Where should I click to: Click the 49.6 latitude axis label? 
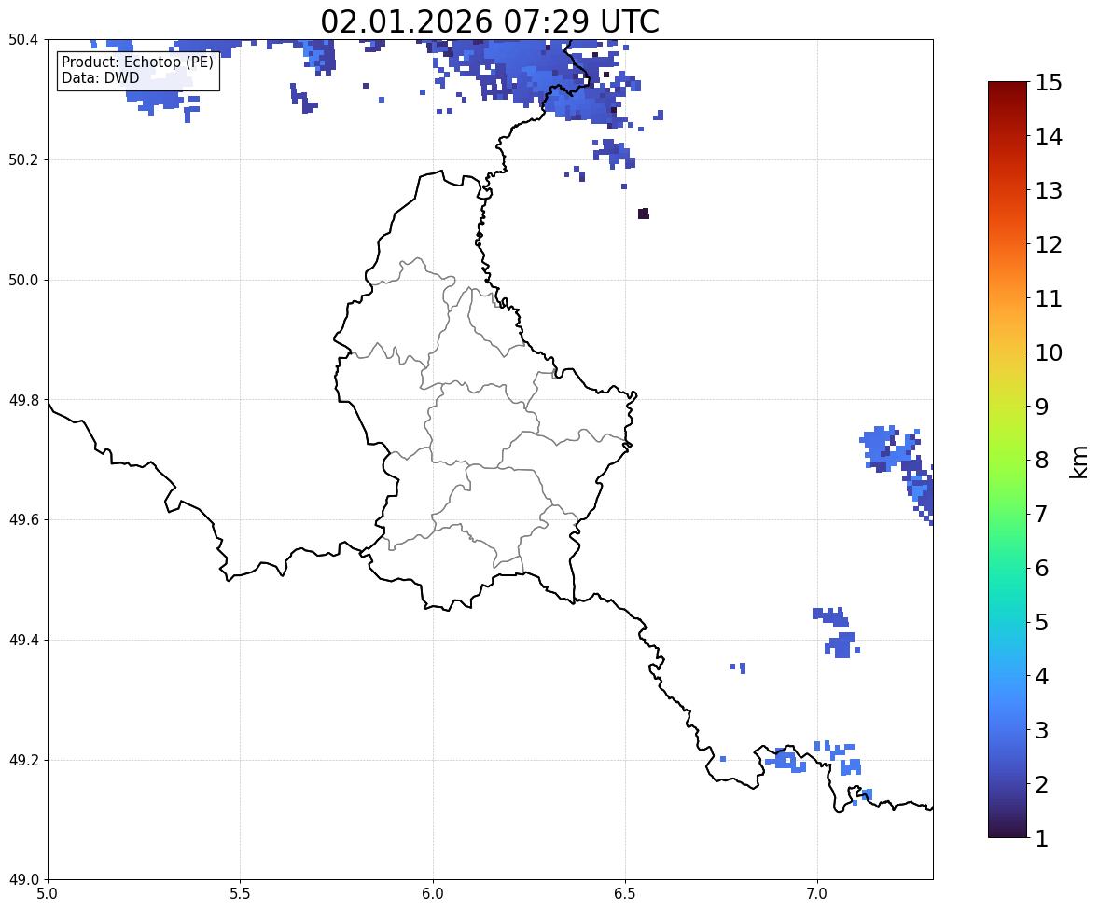coord(23,519)
